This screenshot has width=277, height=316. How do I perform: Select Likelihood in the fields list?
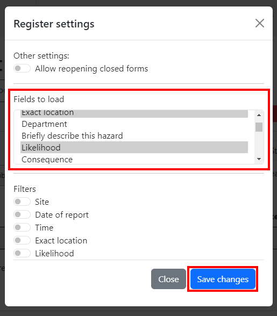click(134, 147)
